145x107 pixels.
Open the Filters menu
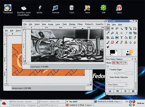coord(80,24)
